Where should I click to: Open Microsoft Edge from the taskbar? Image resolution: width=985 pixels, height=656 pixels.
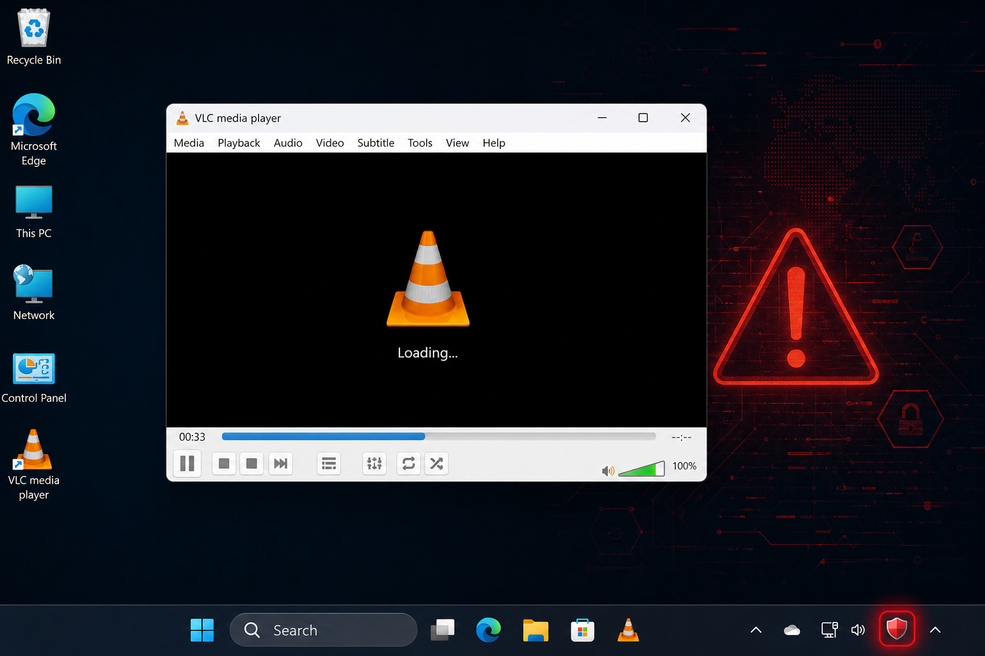tap(489, 630)
